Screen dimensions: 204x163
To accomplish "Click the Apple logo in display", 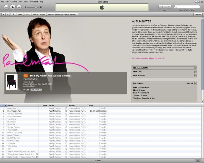I will coord(102,7).
